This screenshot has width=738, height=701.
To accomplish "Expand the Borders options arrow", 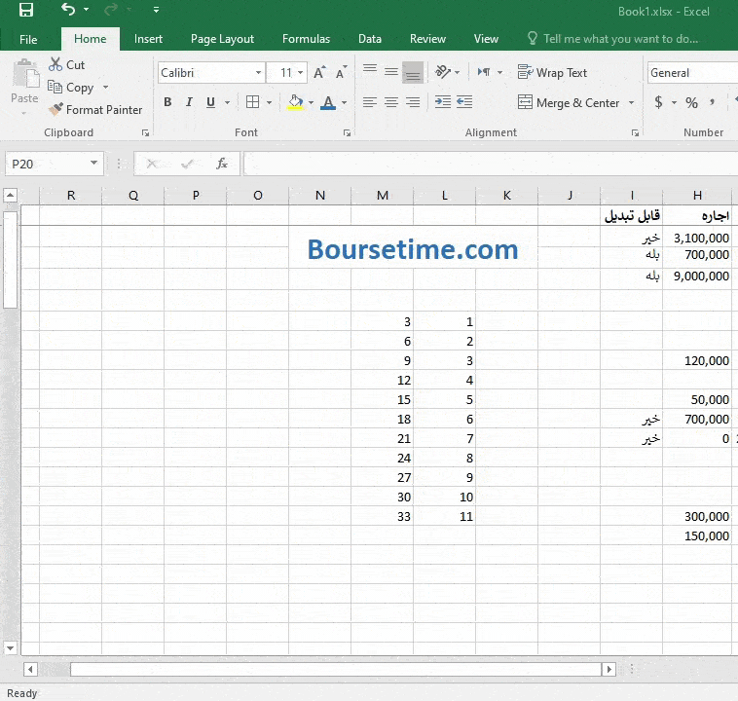I will [270, 102].
